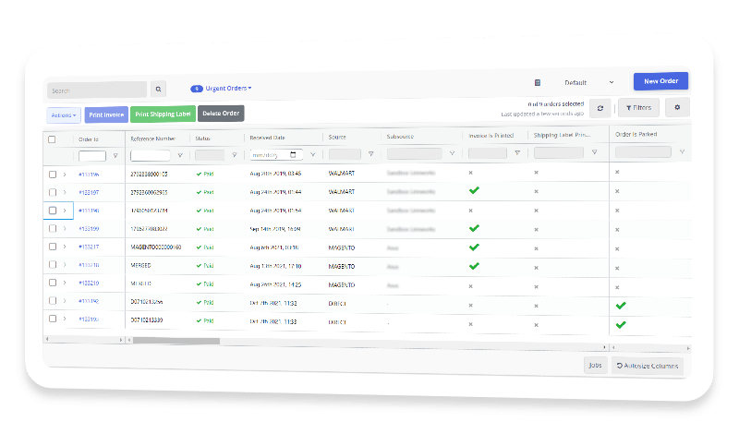
Task: Toggle the select-all checkbox in table header
Action: point(53,139)
